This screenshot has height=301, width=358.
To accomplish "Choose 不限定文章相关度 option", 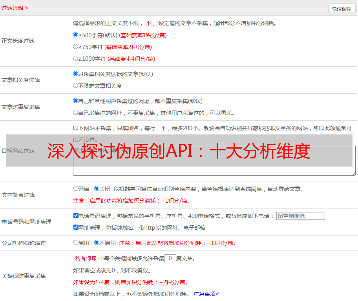I will [x=76, y=85].
